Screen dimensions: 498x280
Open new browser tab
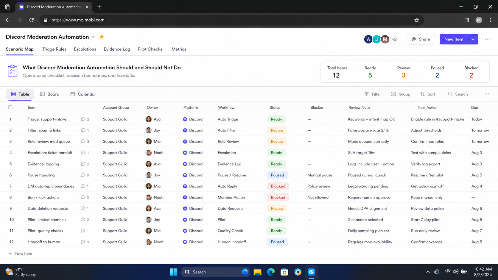pos(99,7)
